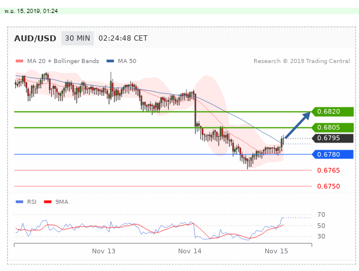359x271 pixels.
Task: Click the RSI 50 axis label
Action: [x=321, y=226]
